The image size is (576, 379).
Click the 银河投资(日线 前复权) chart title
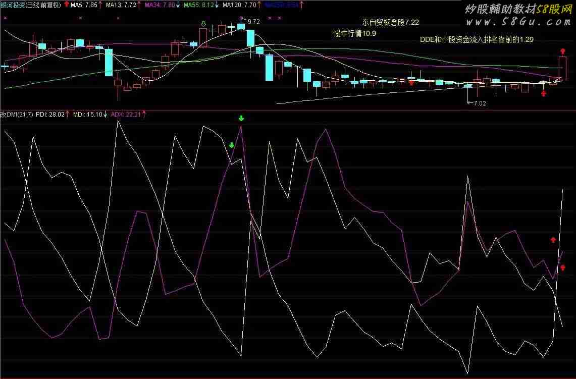(x=31, y=5)
